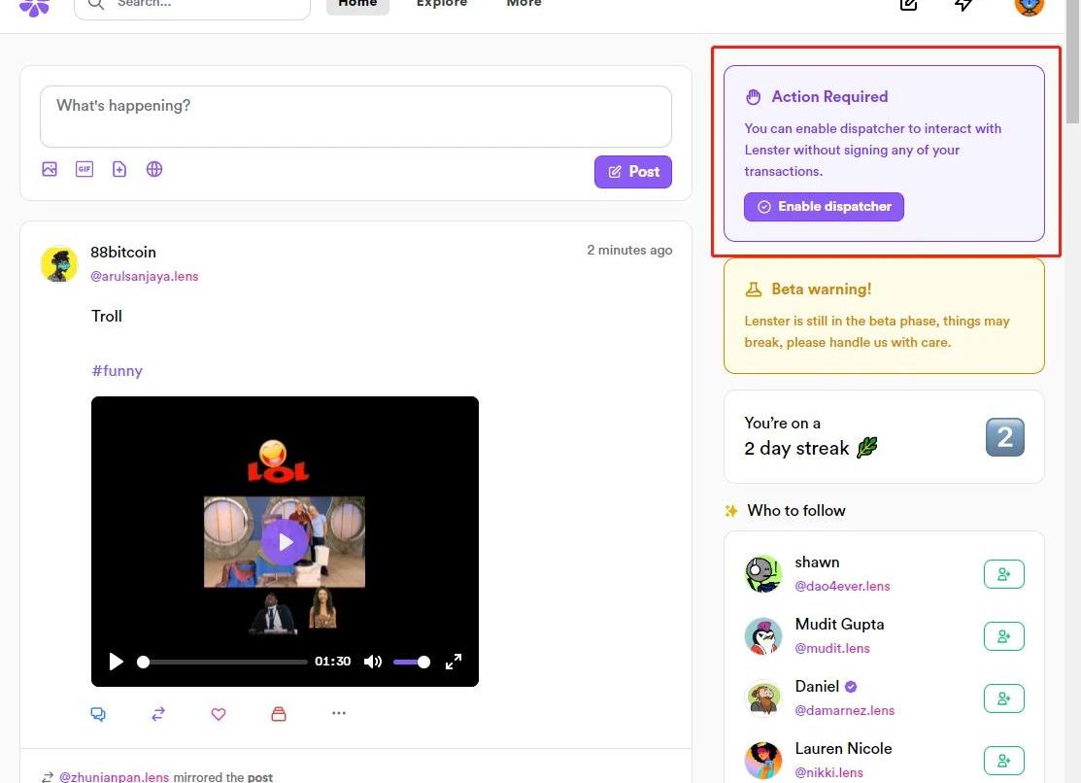Open the @damarnez.lens handle
This screenshot has height=783, width=1081.
845,710
